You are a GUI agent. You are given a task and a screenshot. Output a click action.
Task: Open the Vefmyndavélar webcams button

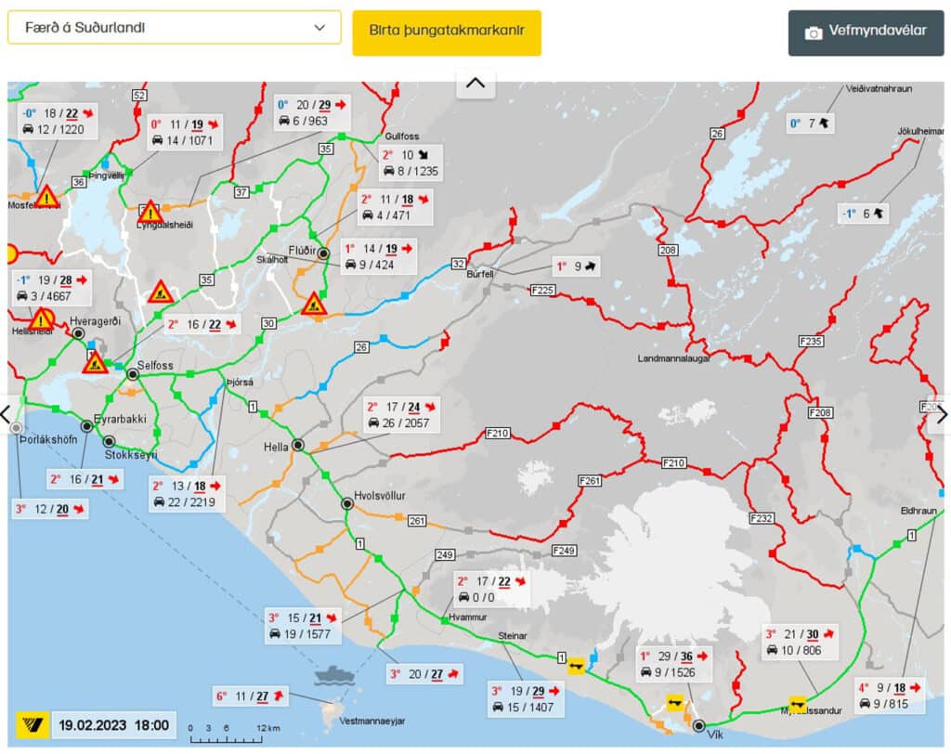(x=866, y=32)
